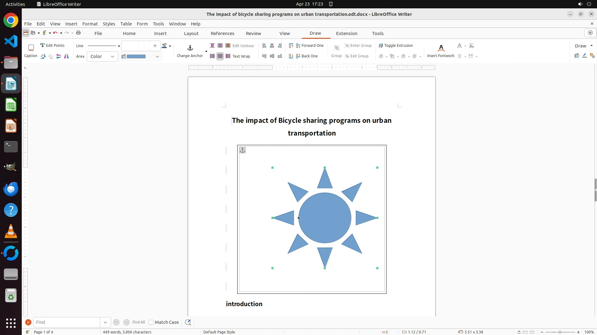Click the Bring Forward One icon
The image size is (597, 335).
tap(309, 46)
